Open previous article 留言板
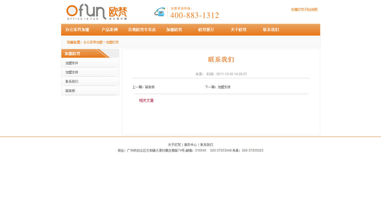 click(150, 87)
